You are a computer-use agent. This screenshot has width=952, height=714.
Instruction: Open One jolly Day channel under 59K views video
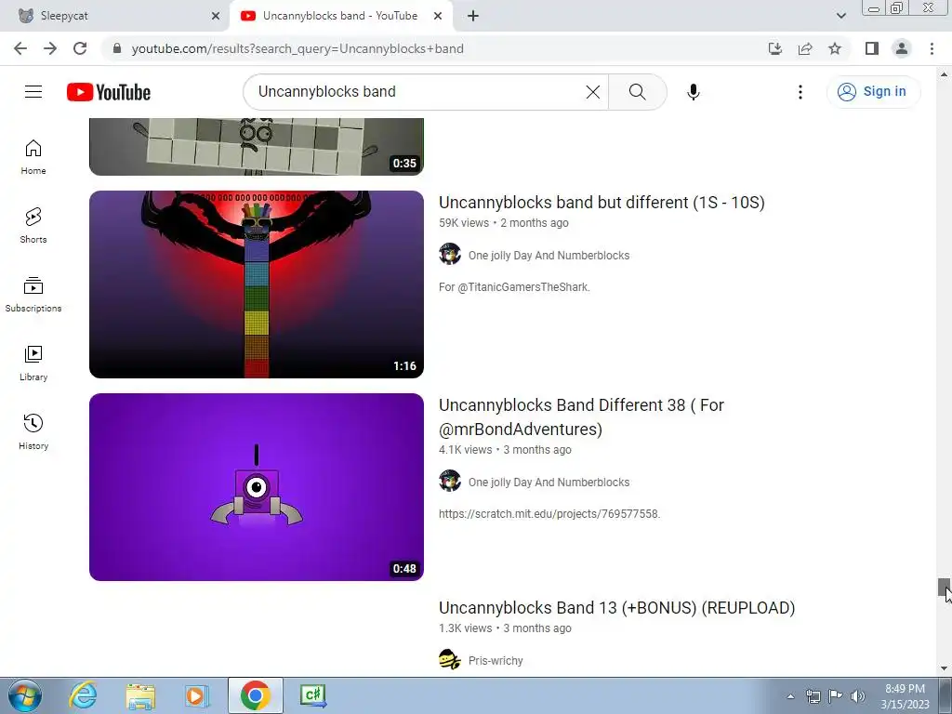click(x=549, y=256)
